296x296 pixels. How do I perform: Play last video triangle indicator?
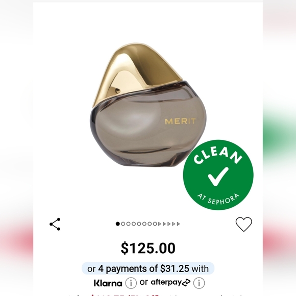click(x=179, y=224)
